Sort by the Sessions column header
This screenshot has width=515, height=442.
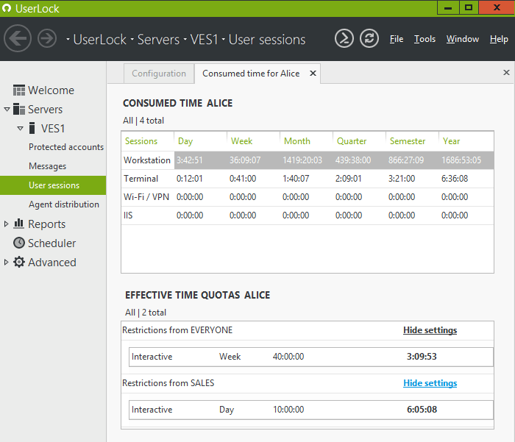click(147, 141)
